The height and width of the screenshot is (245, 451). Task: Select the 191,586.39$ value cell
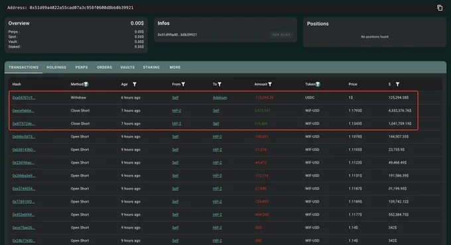399,175
